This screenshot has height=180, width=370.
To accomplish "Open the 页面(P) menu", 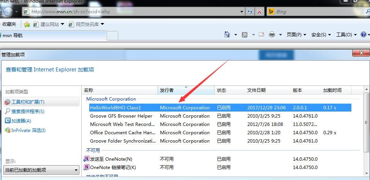I will (x=296, y=35).
